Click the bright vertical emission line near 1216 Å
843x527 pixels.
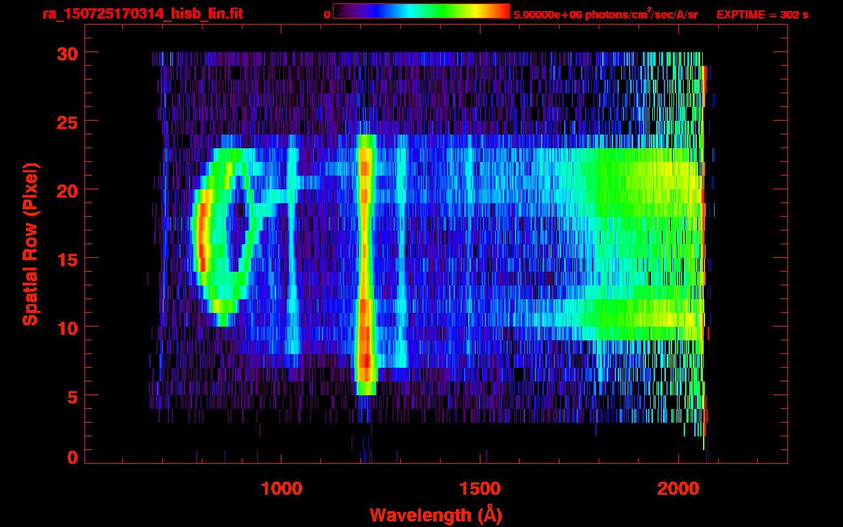(x=365, y=264)
